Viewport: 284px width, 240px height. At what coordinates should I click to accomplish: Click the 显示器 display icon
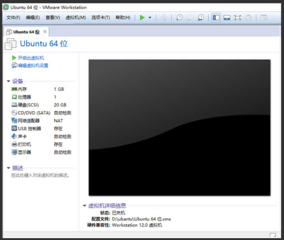tap(14, 152)
